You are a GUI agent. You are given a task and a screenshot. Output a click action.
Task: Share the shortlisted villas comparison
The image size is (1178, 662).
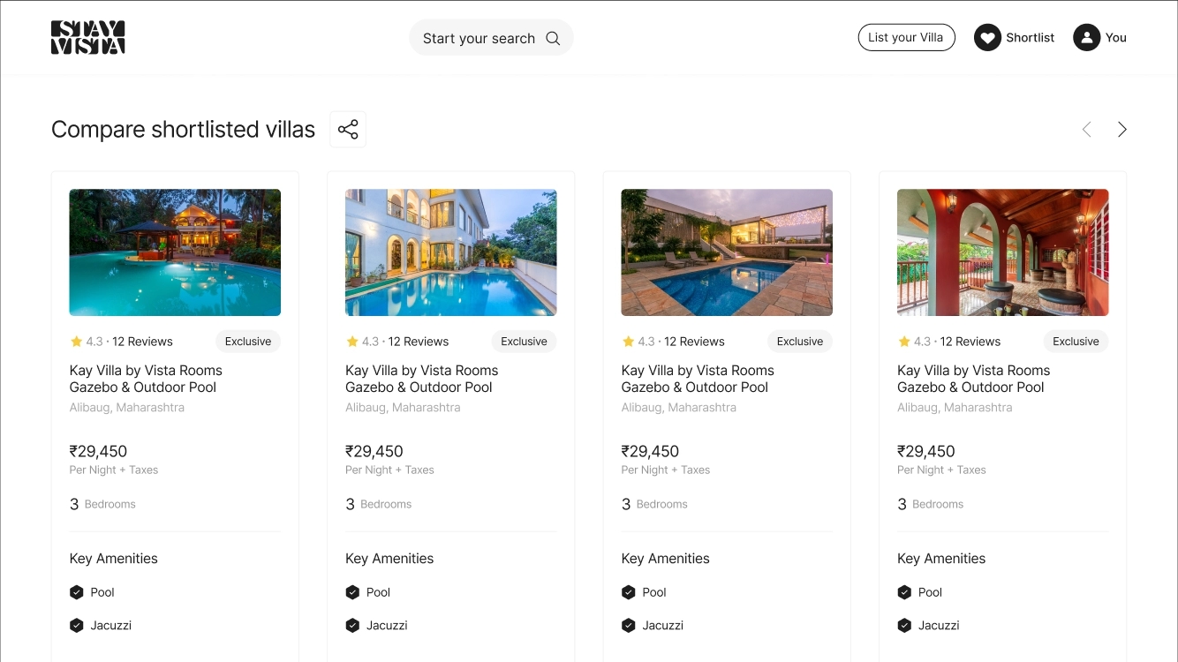tap(348, 130)
